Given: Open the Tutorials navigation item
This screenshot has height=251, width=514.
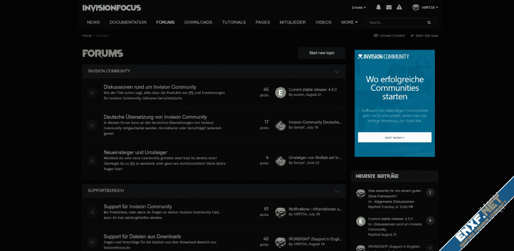Looking at the screenshot, I should 234,23.
